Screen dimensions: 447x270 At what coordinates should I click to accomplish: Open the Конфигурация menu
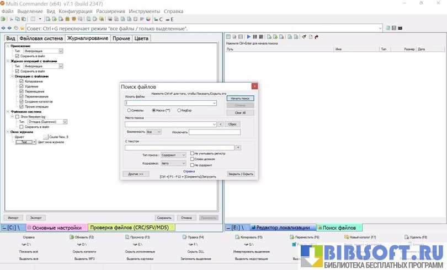75,11
